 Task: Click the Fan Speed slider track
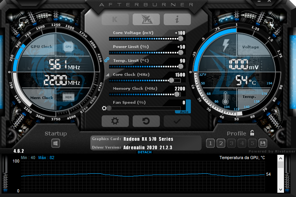coord(145,108)
